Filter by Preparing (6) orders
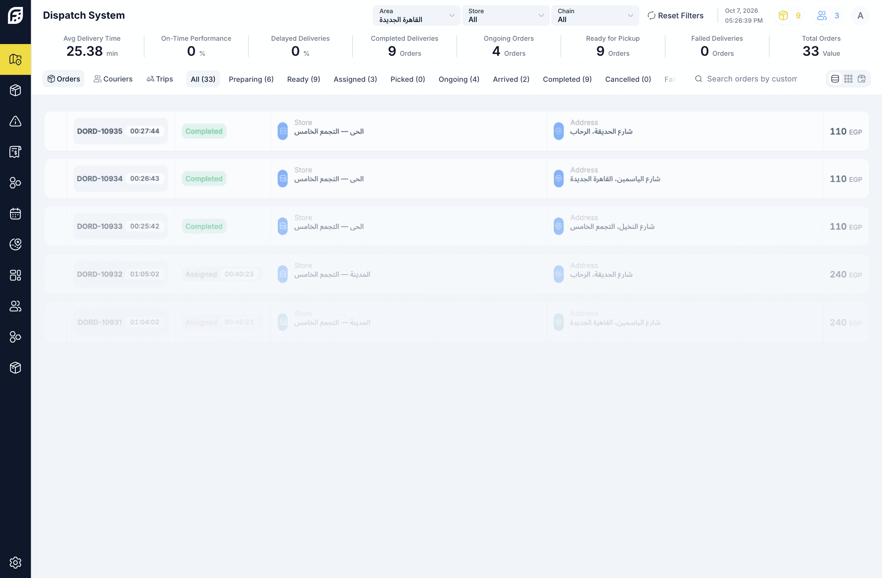 click(251, 79)
